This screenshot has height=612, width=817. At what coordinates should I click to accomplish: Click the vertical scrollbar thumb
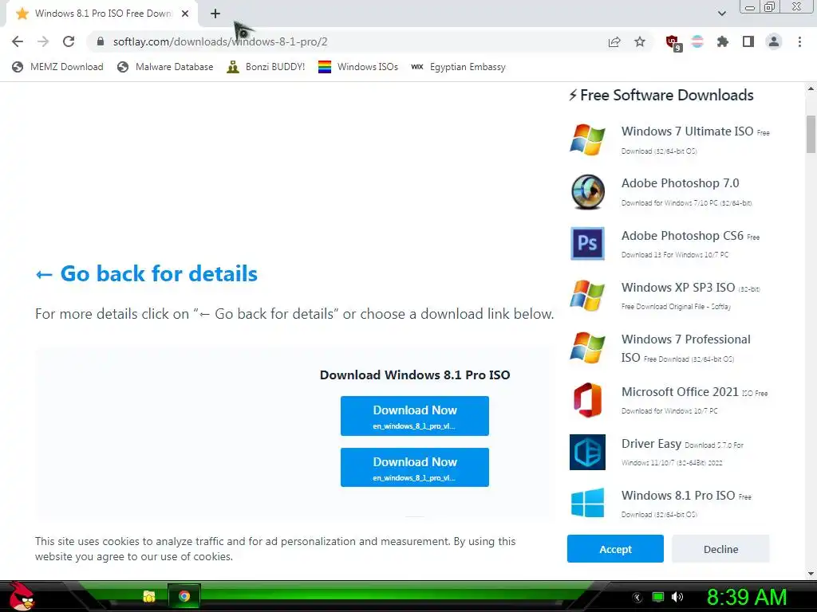[x=811, y=134]
